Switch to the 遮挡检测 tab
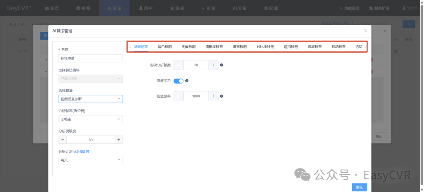 pos(291,46)
